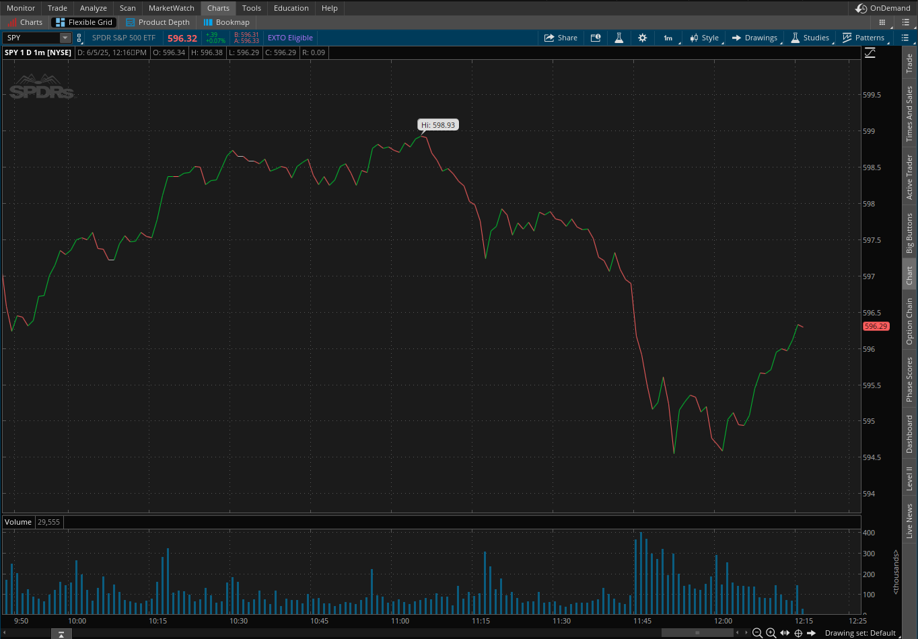Screen dimensions: 918x639
Task: Zoom out using the magnifier minus icon
Action: [757, 633]
